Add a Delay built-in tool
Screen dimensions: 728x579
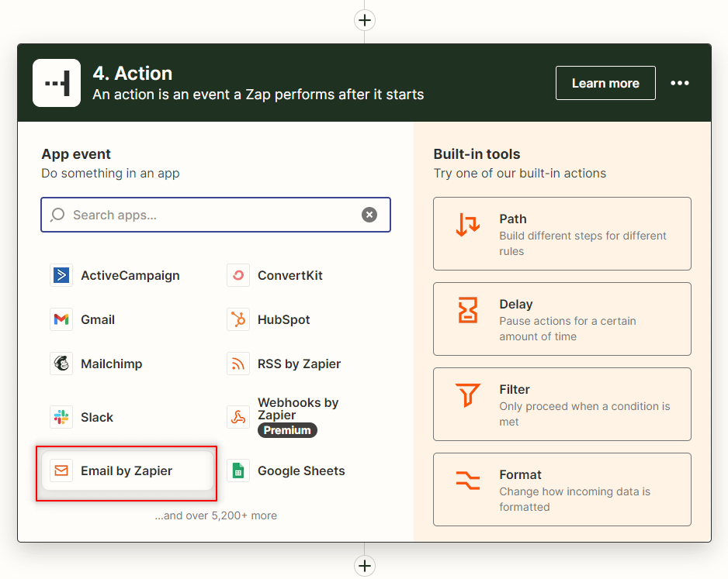562,319
